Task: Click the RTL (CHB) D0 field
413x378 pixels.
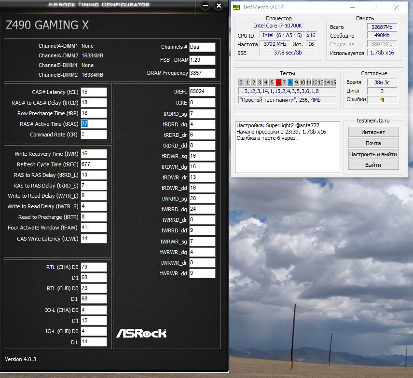Action: (94, 288)
